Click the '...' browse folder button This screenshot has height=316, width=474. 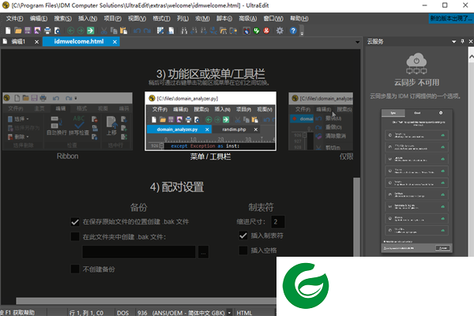203,252
